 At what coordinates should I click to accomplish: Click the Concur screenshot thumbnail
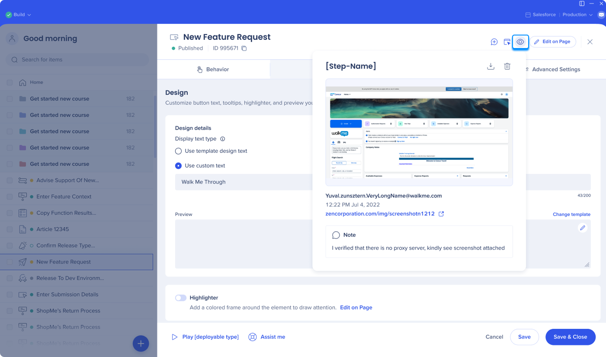419,132
